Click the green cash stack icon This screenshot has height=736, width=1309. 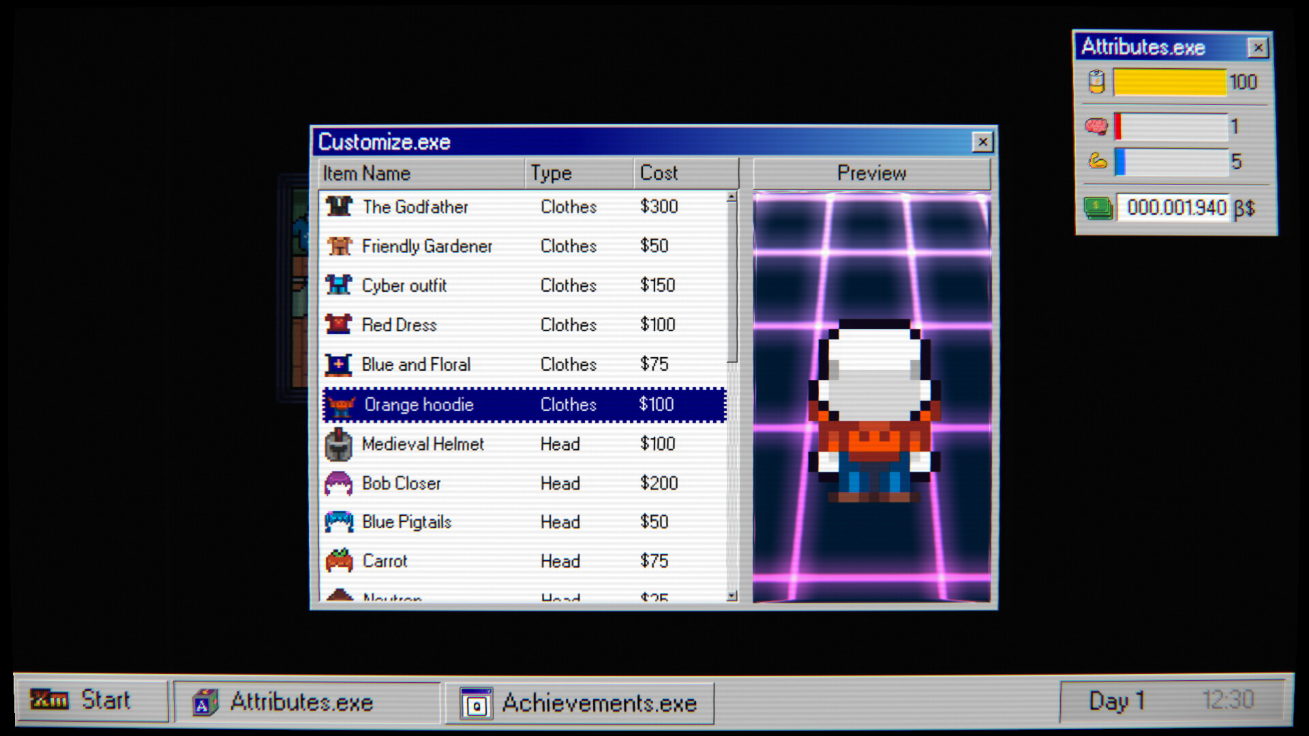[1097, 206]
